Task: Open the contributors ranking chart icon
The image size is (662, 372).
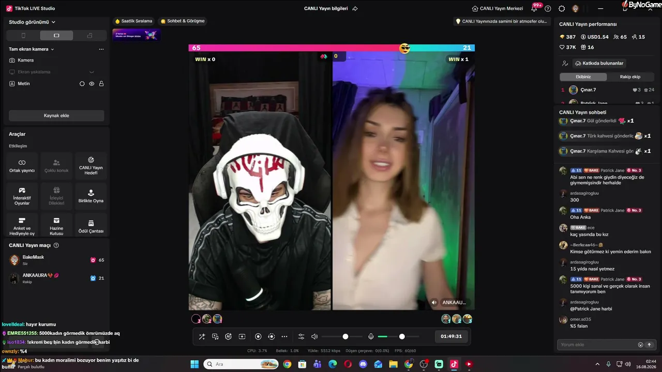Action: [x=565, y=63]
